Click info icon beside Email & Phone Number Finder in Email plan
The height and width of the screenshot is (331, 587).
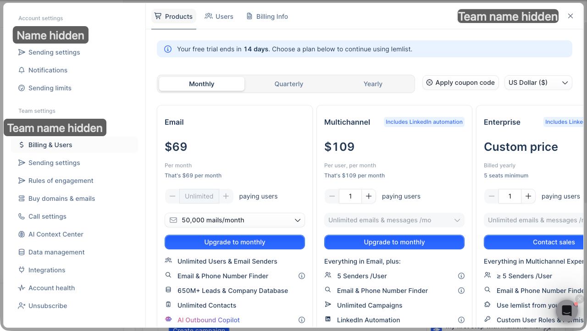pos(302,276)
